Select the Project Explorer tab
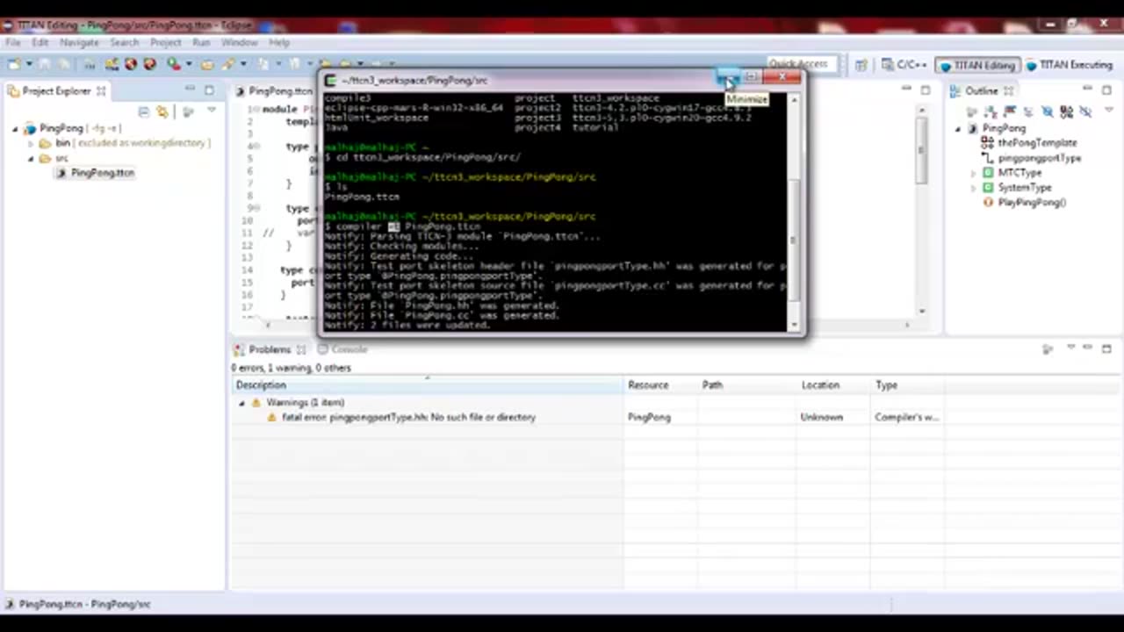Viewport: 1124px width, 632px height. coord(56,90)
